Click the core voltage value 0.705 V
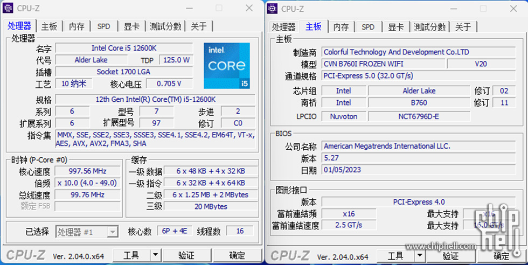Screen dimensions: 528x265 click(x=169, y=83)
